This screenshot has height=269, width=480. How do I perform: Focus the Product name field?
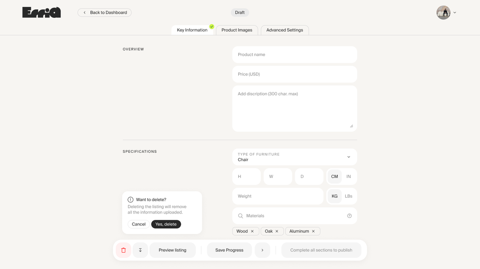pos(295,55)
